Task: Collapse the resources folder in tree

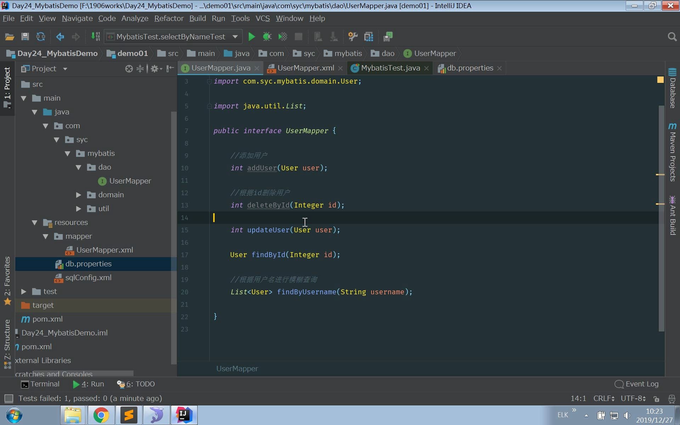Action: [34, 222]
